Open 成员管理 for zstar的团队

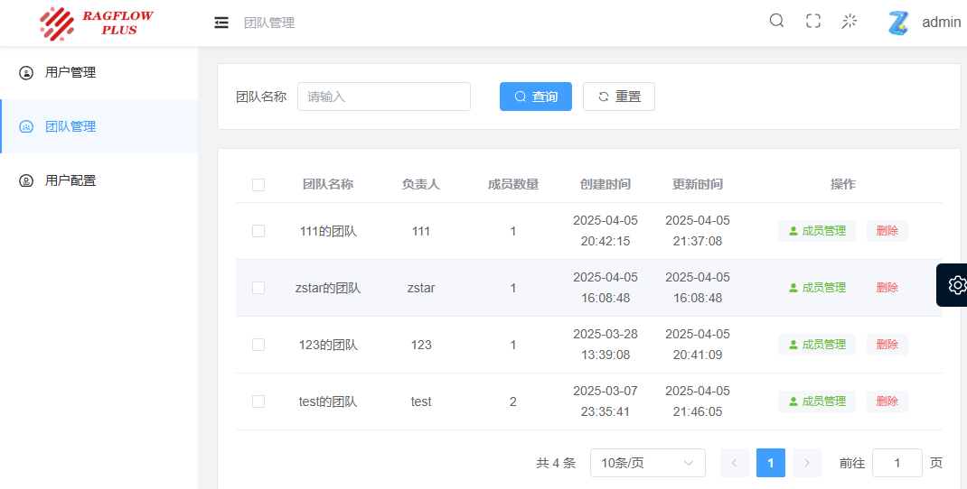[x=816, y=288]
